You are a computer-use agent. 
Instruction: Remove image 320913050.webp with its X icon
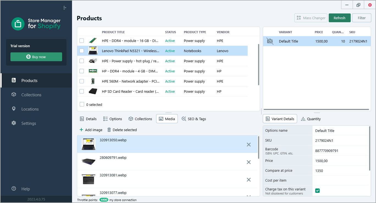[x=249, y=145]
